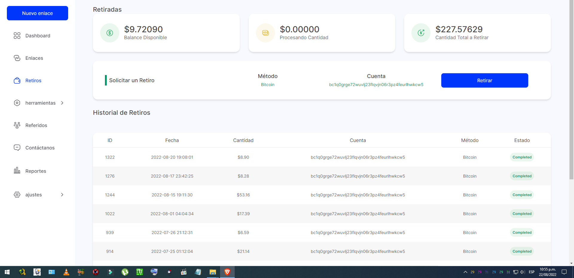Click the page vertical scrollbar
The image size is (574, 278).
point(571,90)
